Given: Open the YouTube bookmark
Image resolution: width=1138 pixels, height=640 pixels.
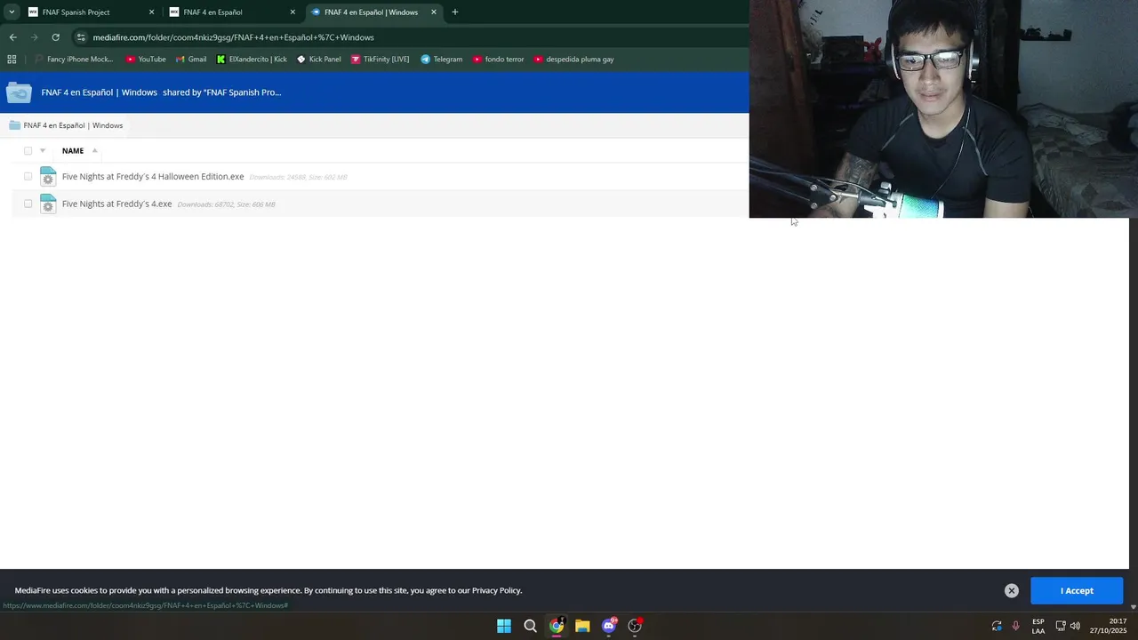Looking at the screenshot, I should pos(146,60).
